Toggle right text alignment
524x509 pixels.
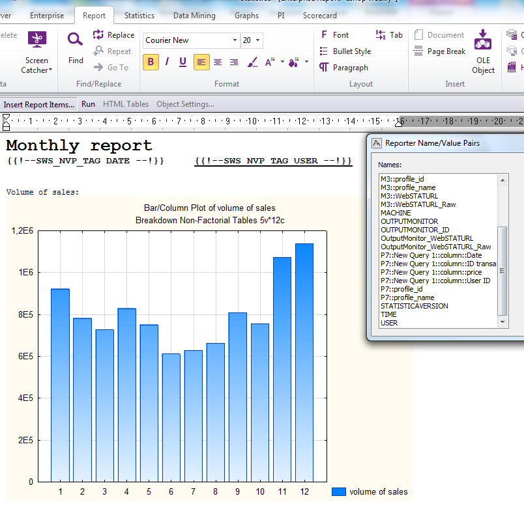(x=234, y=62)
